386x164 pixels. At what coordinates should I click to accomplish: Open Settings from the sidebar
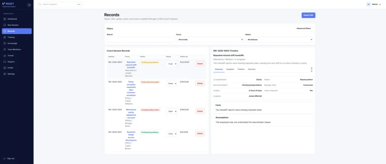pos(17,74)
